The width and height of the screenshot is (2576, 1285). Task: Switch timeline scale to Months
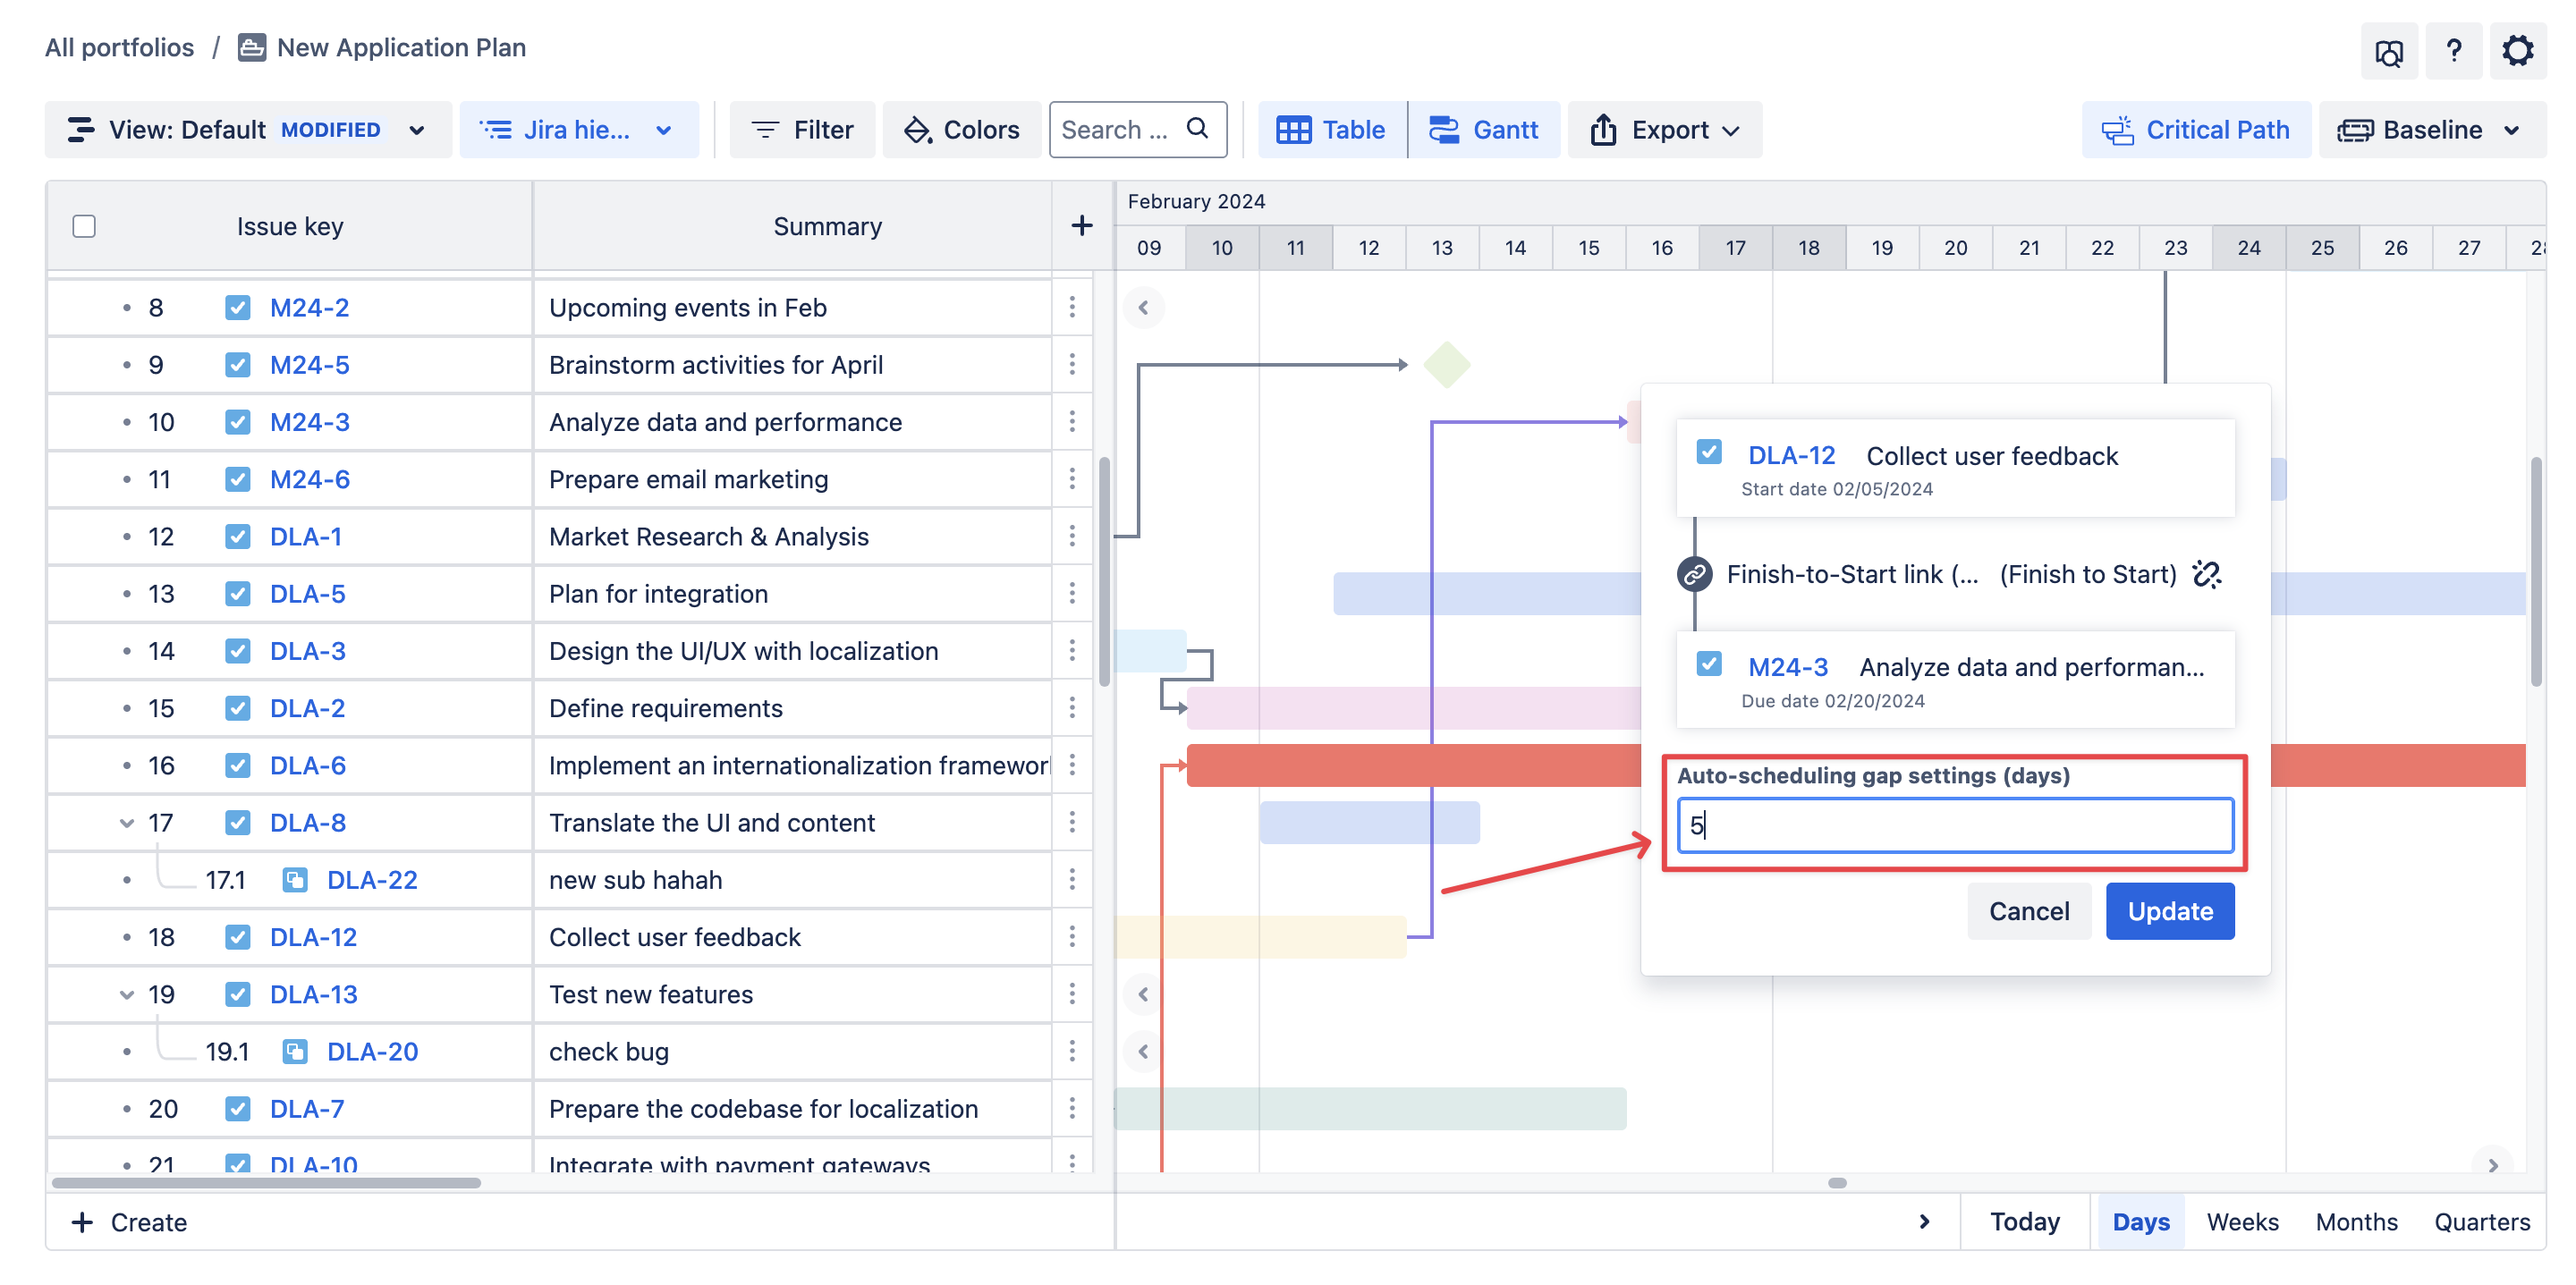2355,1221
